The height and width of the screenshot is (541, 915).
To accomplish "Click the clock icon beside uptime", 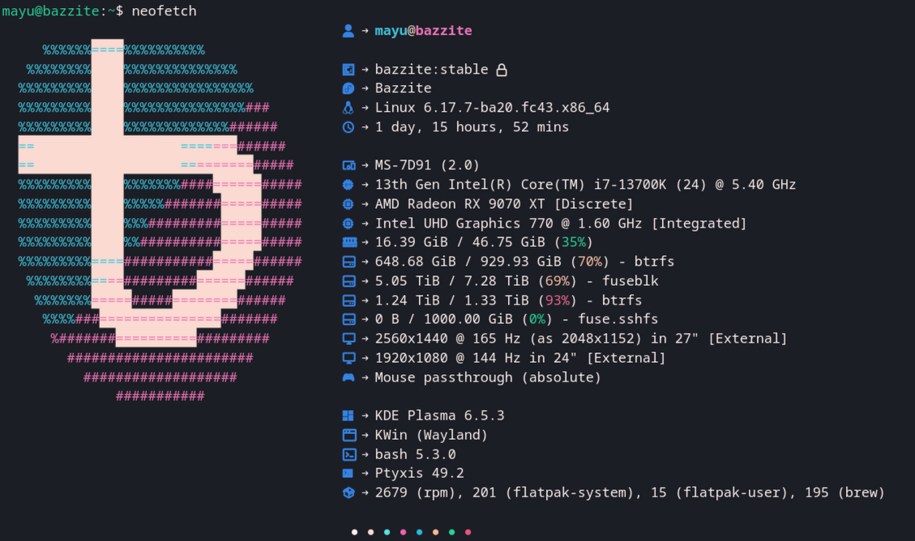I will coord(348,127).
